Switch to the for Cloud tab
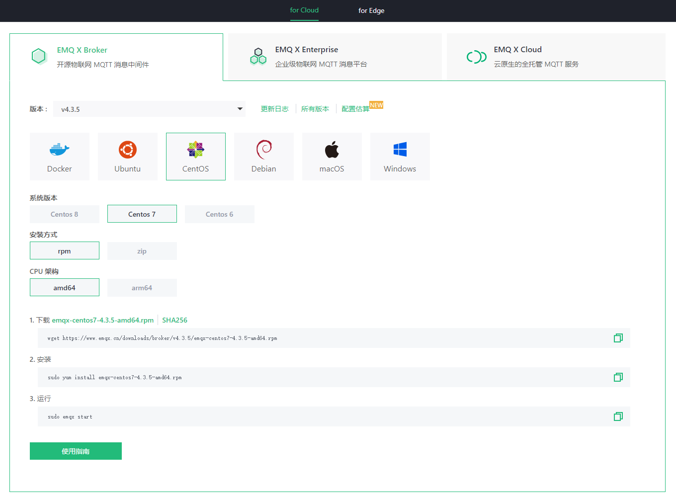Viewport: 676px width, 497px height. [x=304, y=10]
